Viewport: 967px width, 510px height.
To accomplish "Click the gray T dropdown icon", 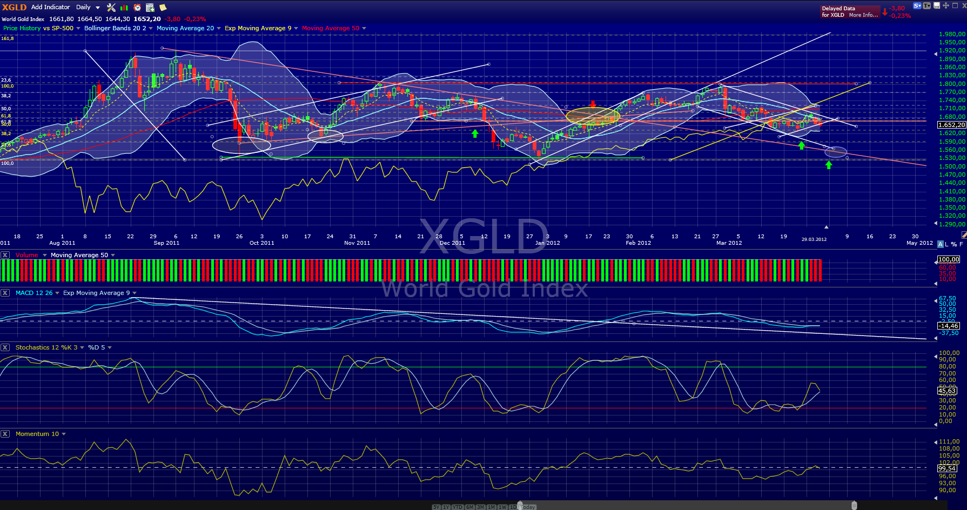I will pyautogui.click(x=927, y=5).
